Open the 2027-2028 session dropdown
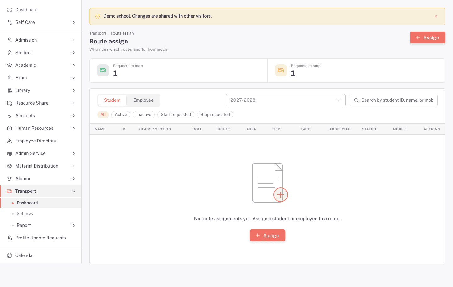This screenshot has height=287, width=453. click(286, 100)
